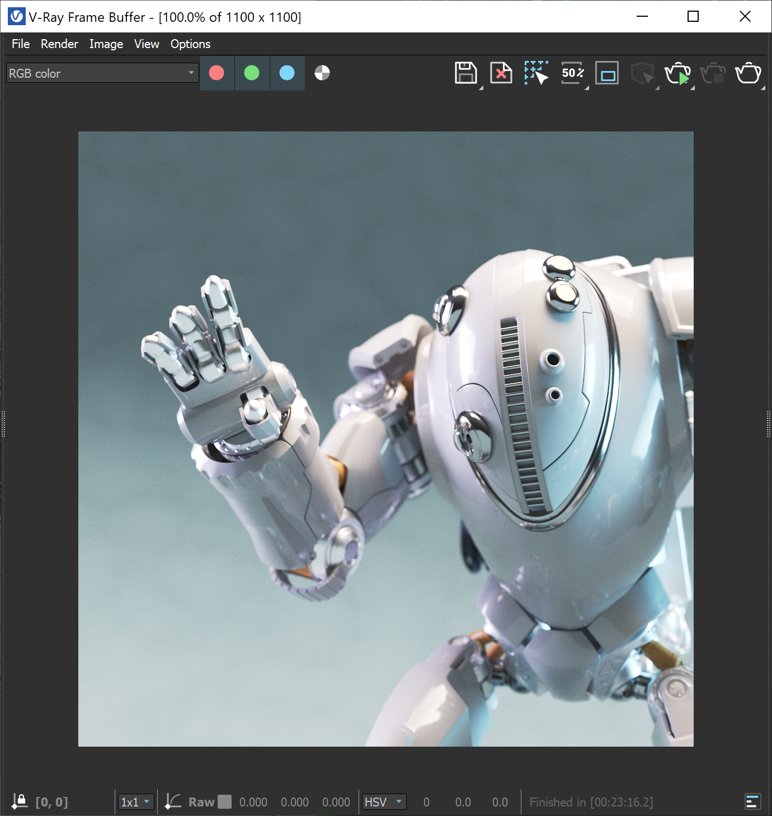The height and width of the screenshot is (816, 772).
Task: Clear the frame buffer image
Action: tap(501, 73)
